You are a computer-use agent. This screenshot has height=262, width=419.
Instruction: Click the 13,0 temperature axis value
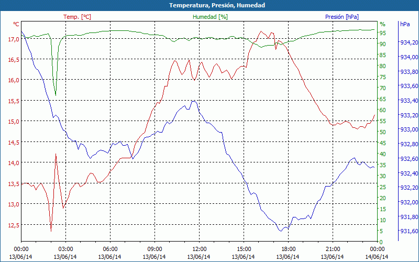[13, 204]
